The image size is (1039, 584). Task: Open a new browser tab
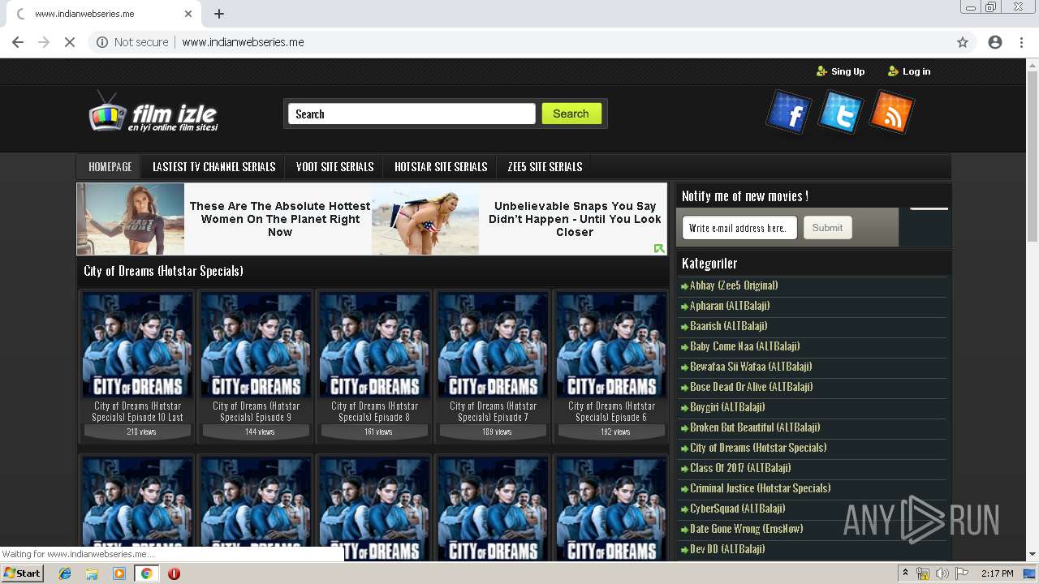point(219,14)
